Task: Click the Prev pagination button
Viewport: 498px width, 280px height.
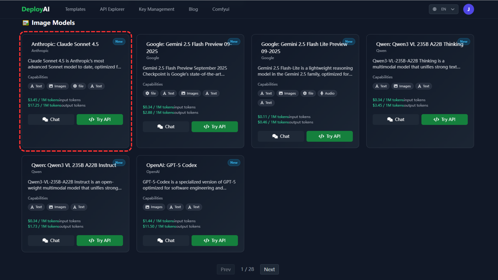Action: 225,269
